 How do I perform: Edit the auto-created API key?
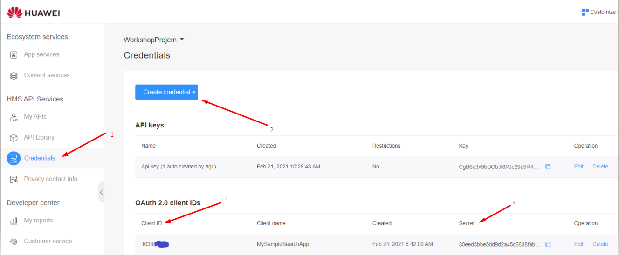coord(579,167)
